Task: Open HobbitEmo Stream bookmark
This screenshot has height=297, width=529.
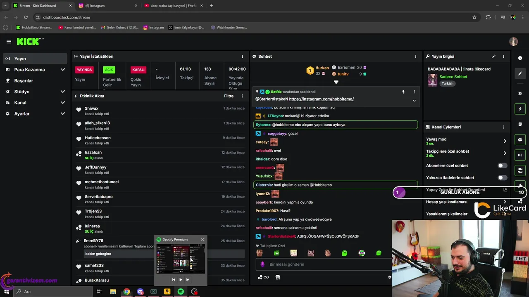Action: click(x=34, y=28)
